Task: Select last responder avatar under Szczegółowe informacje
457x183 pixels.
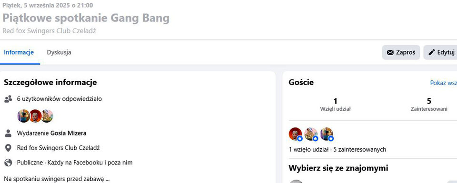Action: [x=47, y=116]
